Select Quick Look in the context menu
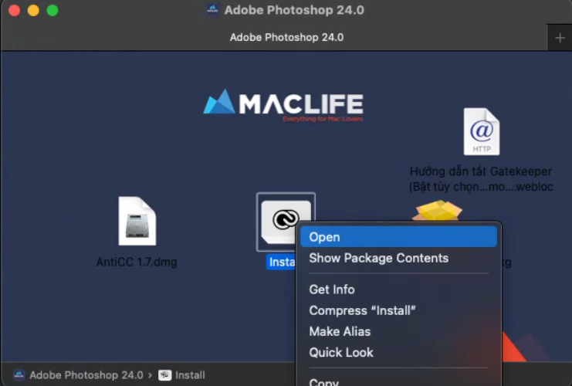The image size is (572, 386). pyautogui.click(x=341, y=352)
